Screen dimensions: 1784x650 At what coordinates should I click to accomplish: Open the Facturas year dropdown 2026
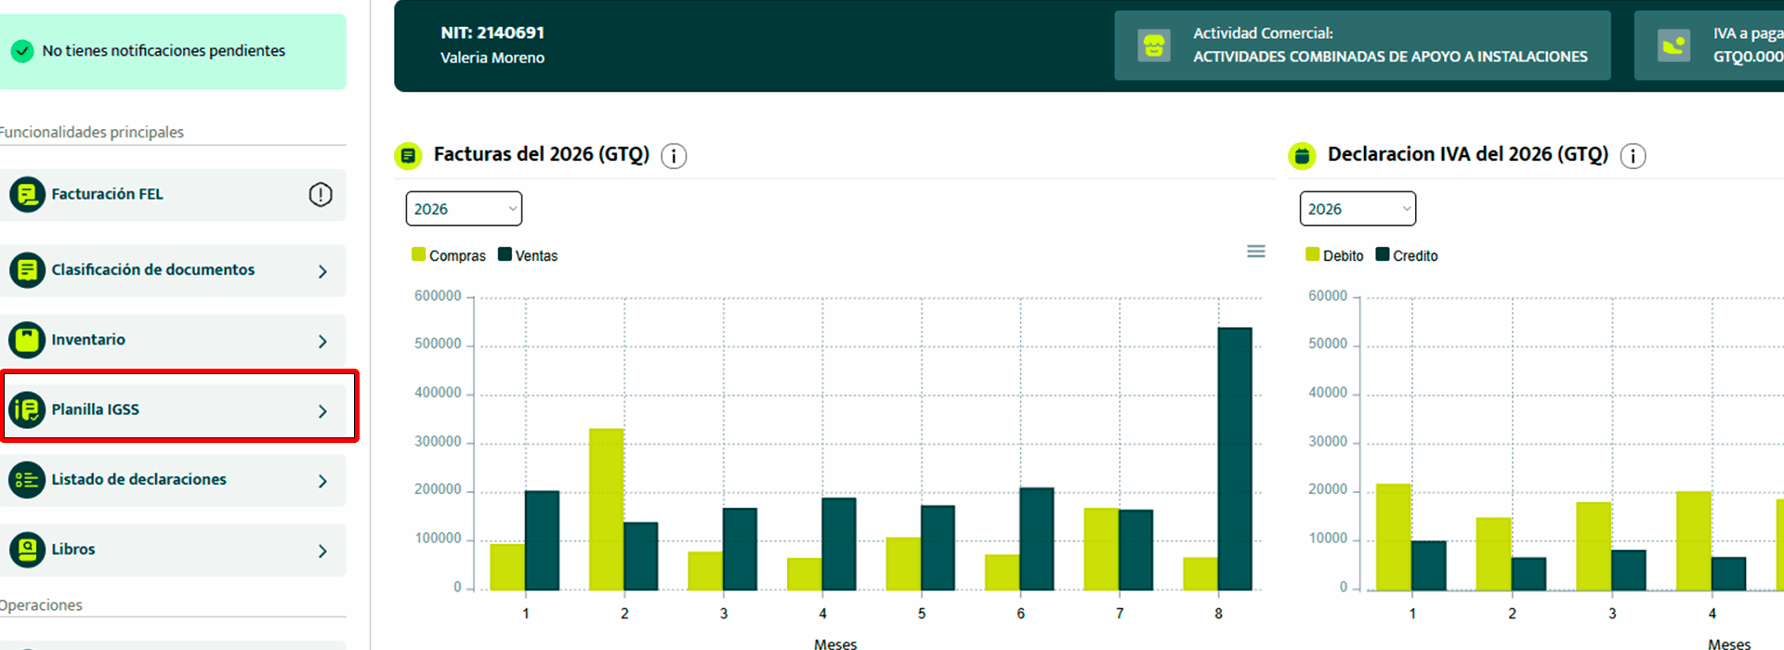(x=464, y=209)
